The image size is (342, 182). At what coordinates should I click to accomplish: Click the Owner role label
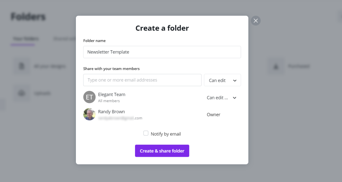pyautogui.click(x=213, y=115)
